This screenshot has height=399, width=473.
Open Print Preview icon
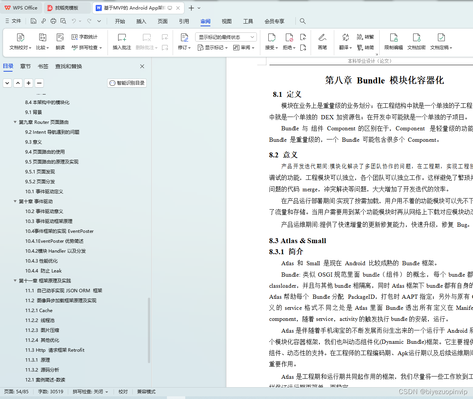click(x=63, y=21)
